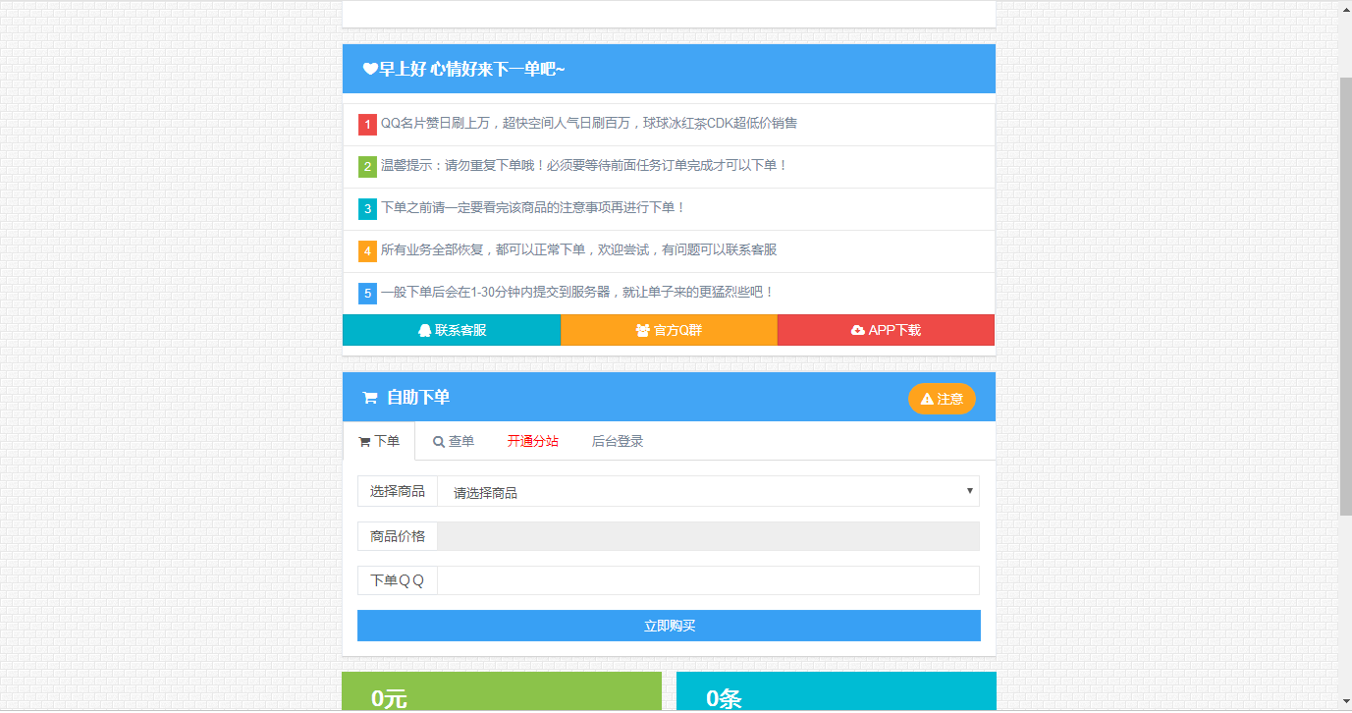Select the 后台登录 tab
The width and height of the screenshot is (1352, 713).
(x=617, y=442)
